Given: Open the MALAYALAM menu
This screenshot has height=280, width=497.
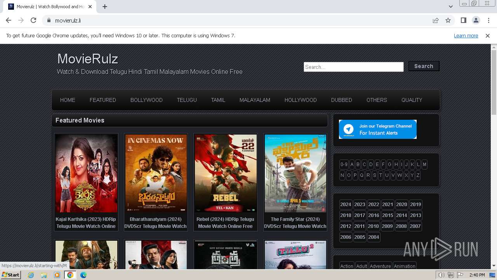Looking at the screenshot, I should tap(255, 100).
